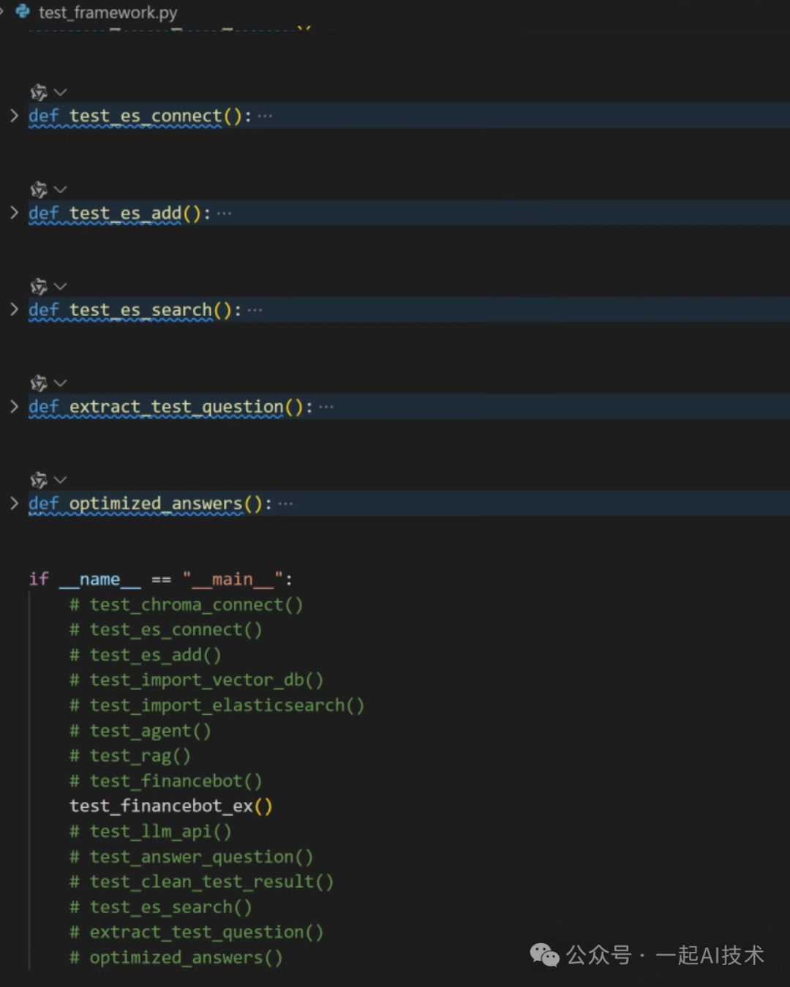The height and width of the screenshot is (987, 790).
Task: Open dropdown chevron above optimized_answers
Action: click(61, 480)
